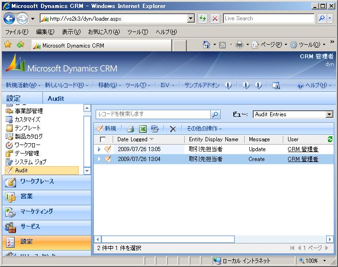Click the RSS feeds icon
This screenshot has width=338, height=267.
click(223, 45)
